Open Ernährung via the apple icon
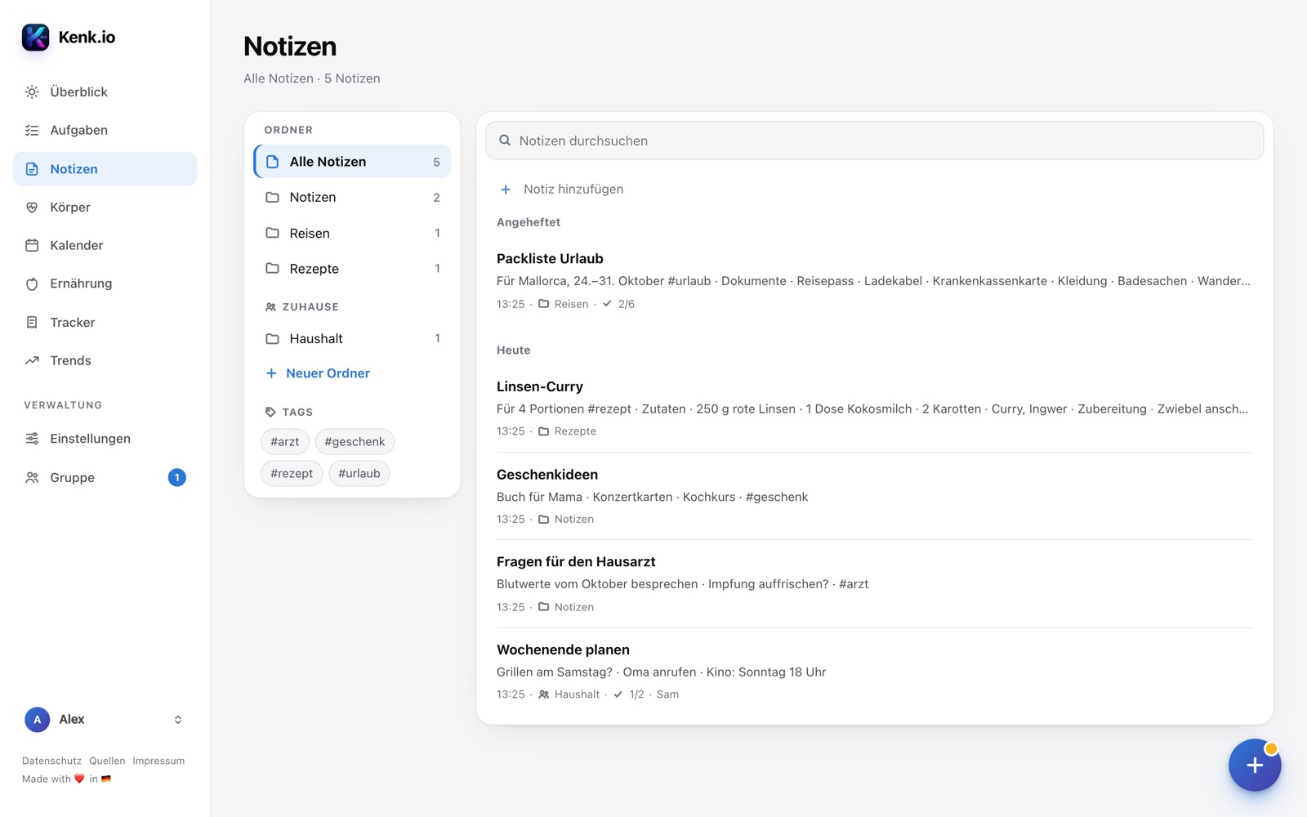 (32, 283)
